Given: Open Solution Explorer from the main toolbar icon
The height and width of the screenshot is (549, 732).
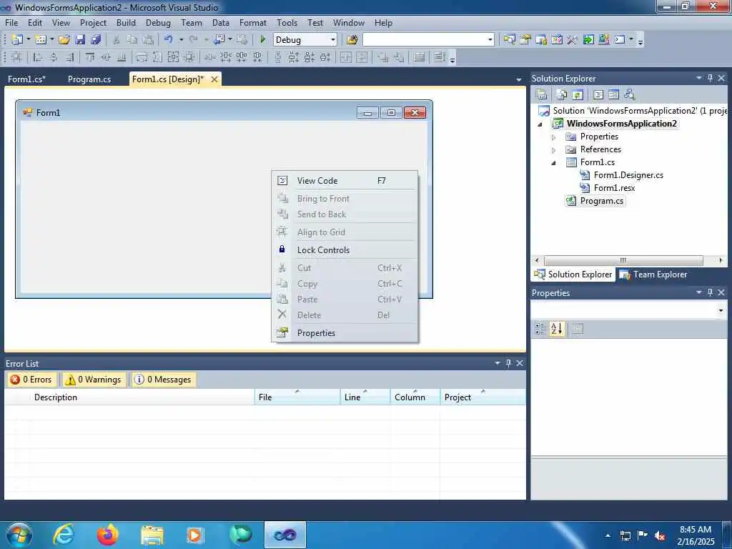Looking at the screenshot, I should click(x=509, y=40).
